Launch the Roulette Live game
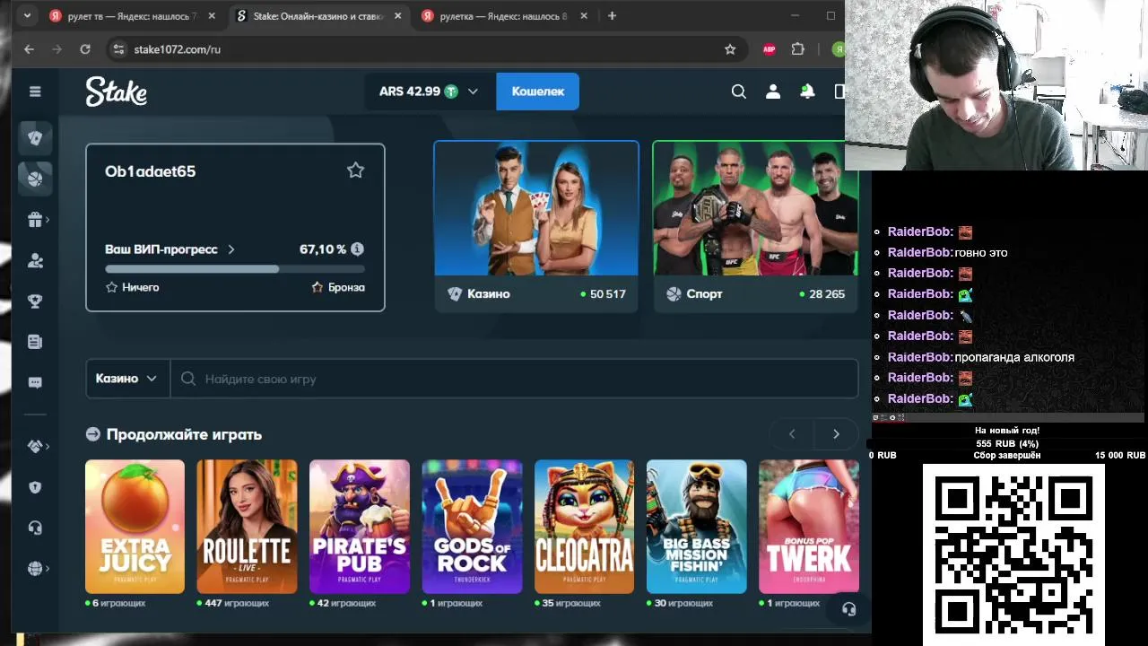This screenshot has height=646, width=1148. pyautogui.click(x=247, y=527)
